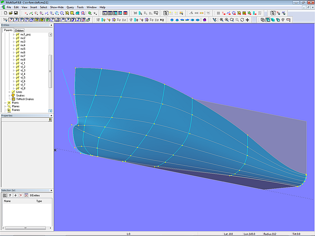Close the Entities panel

(51, 25)
